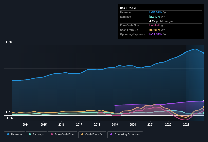The width and height of the screenshot is (208, 142).
Task: Click the teal Earnings legend dot
Action: click(30, 135)
